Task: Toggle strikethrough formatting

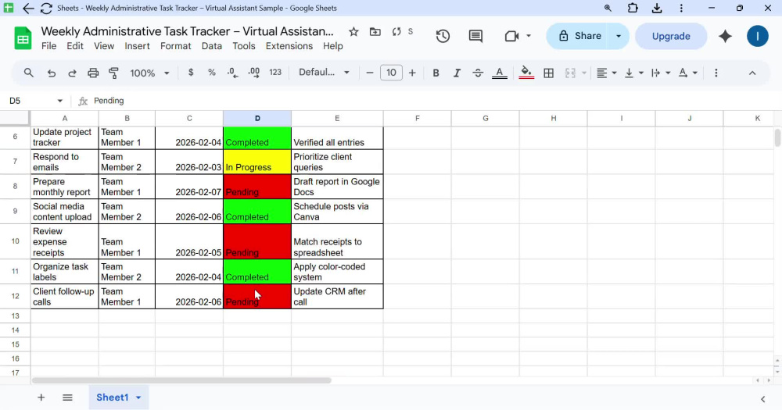Action: [478, 73]
